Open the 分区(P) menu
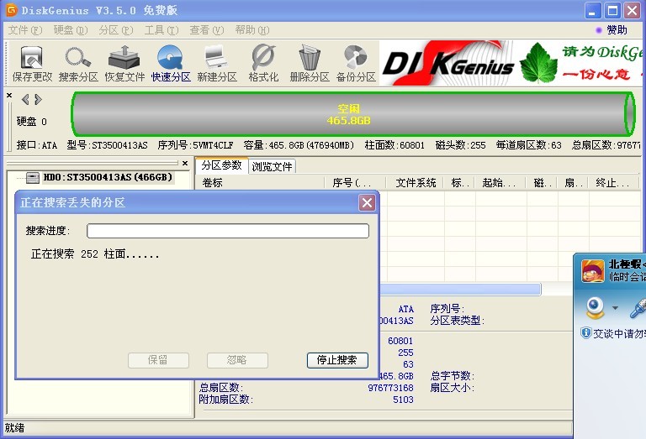Screen dimensions: 646x439 [115, 30]
